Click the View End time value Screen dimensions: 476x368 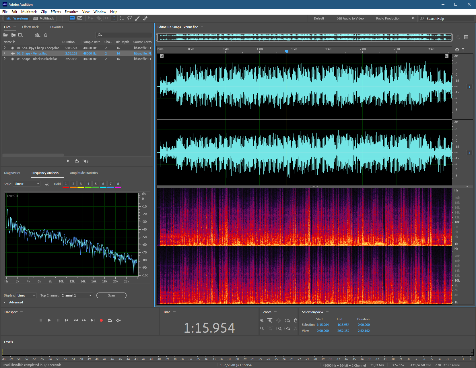click(343, 331)
